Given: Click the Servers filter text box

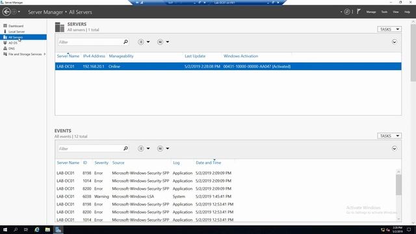Looking at the screenshot, I should click(x=90, y=42).
